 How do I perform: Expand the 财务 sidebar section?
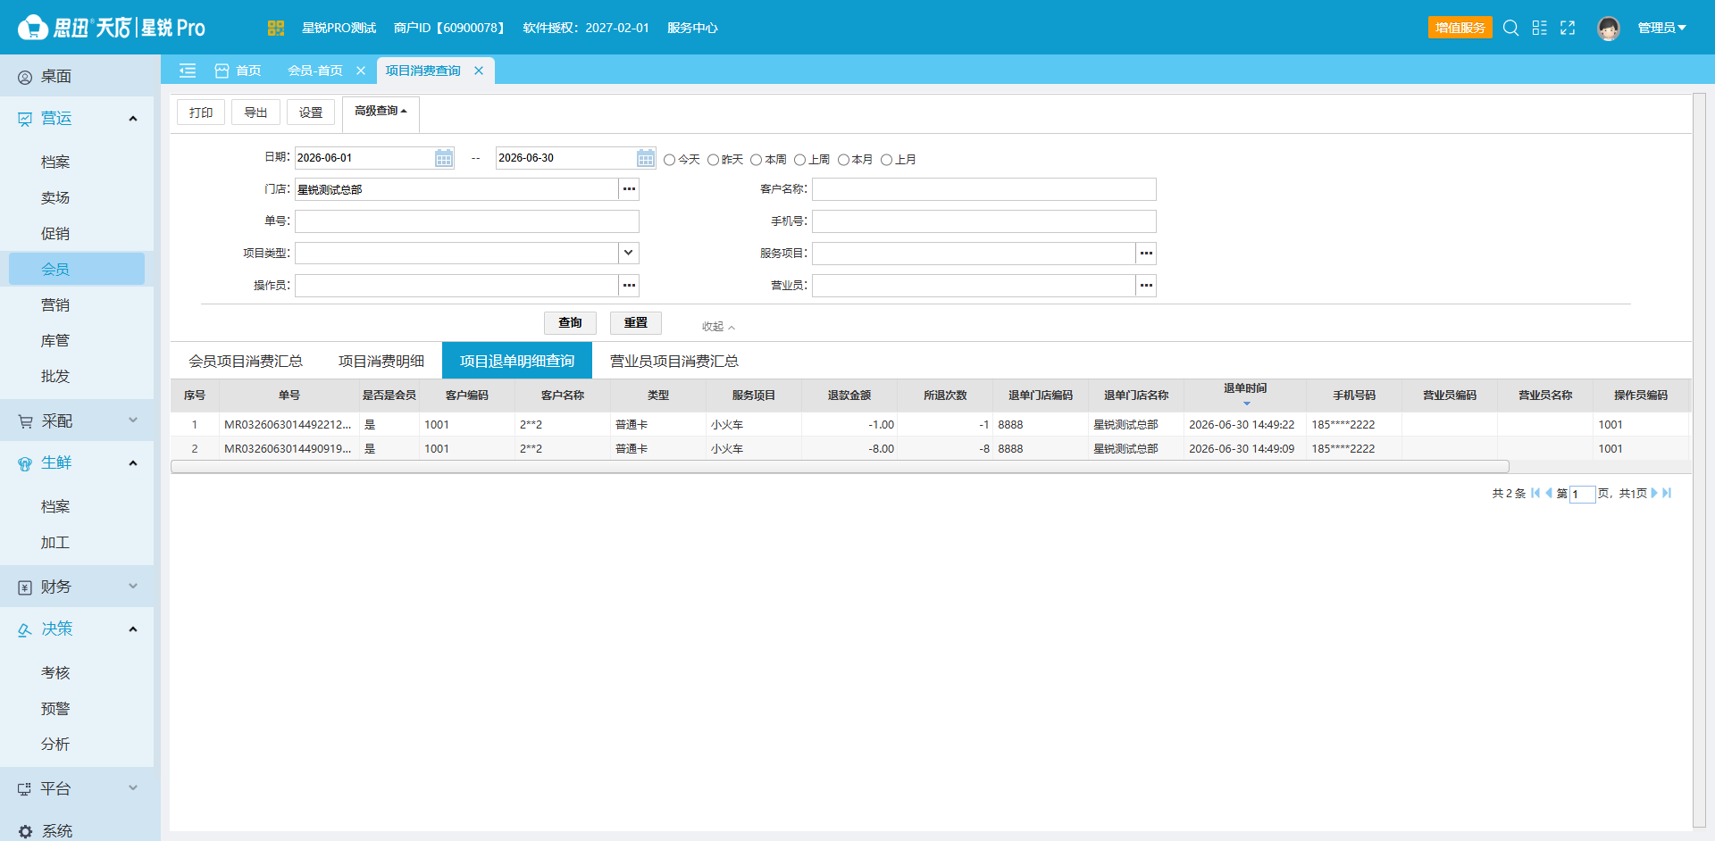click(77, 587)
